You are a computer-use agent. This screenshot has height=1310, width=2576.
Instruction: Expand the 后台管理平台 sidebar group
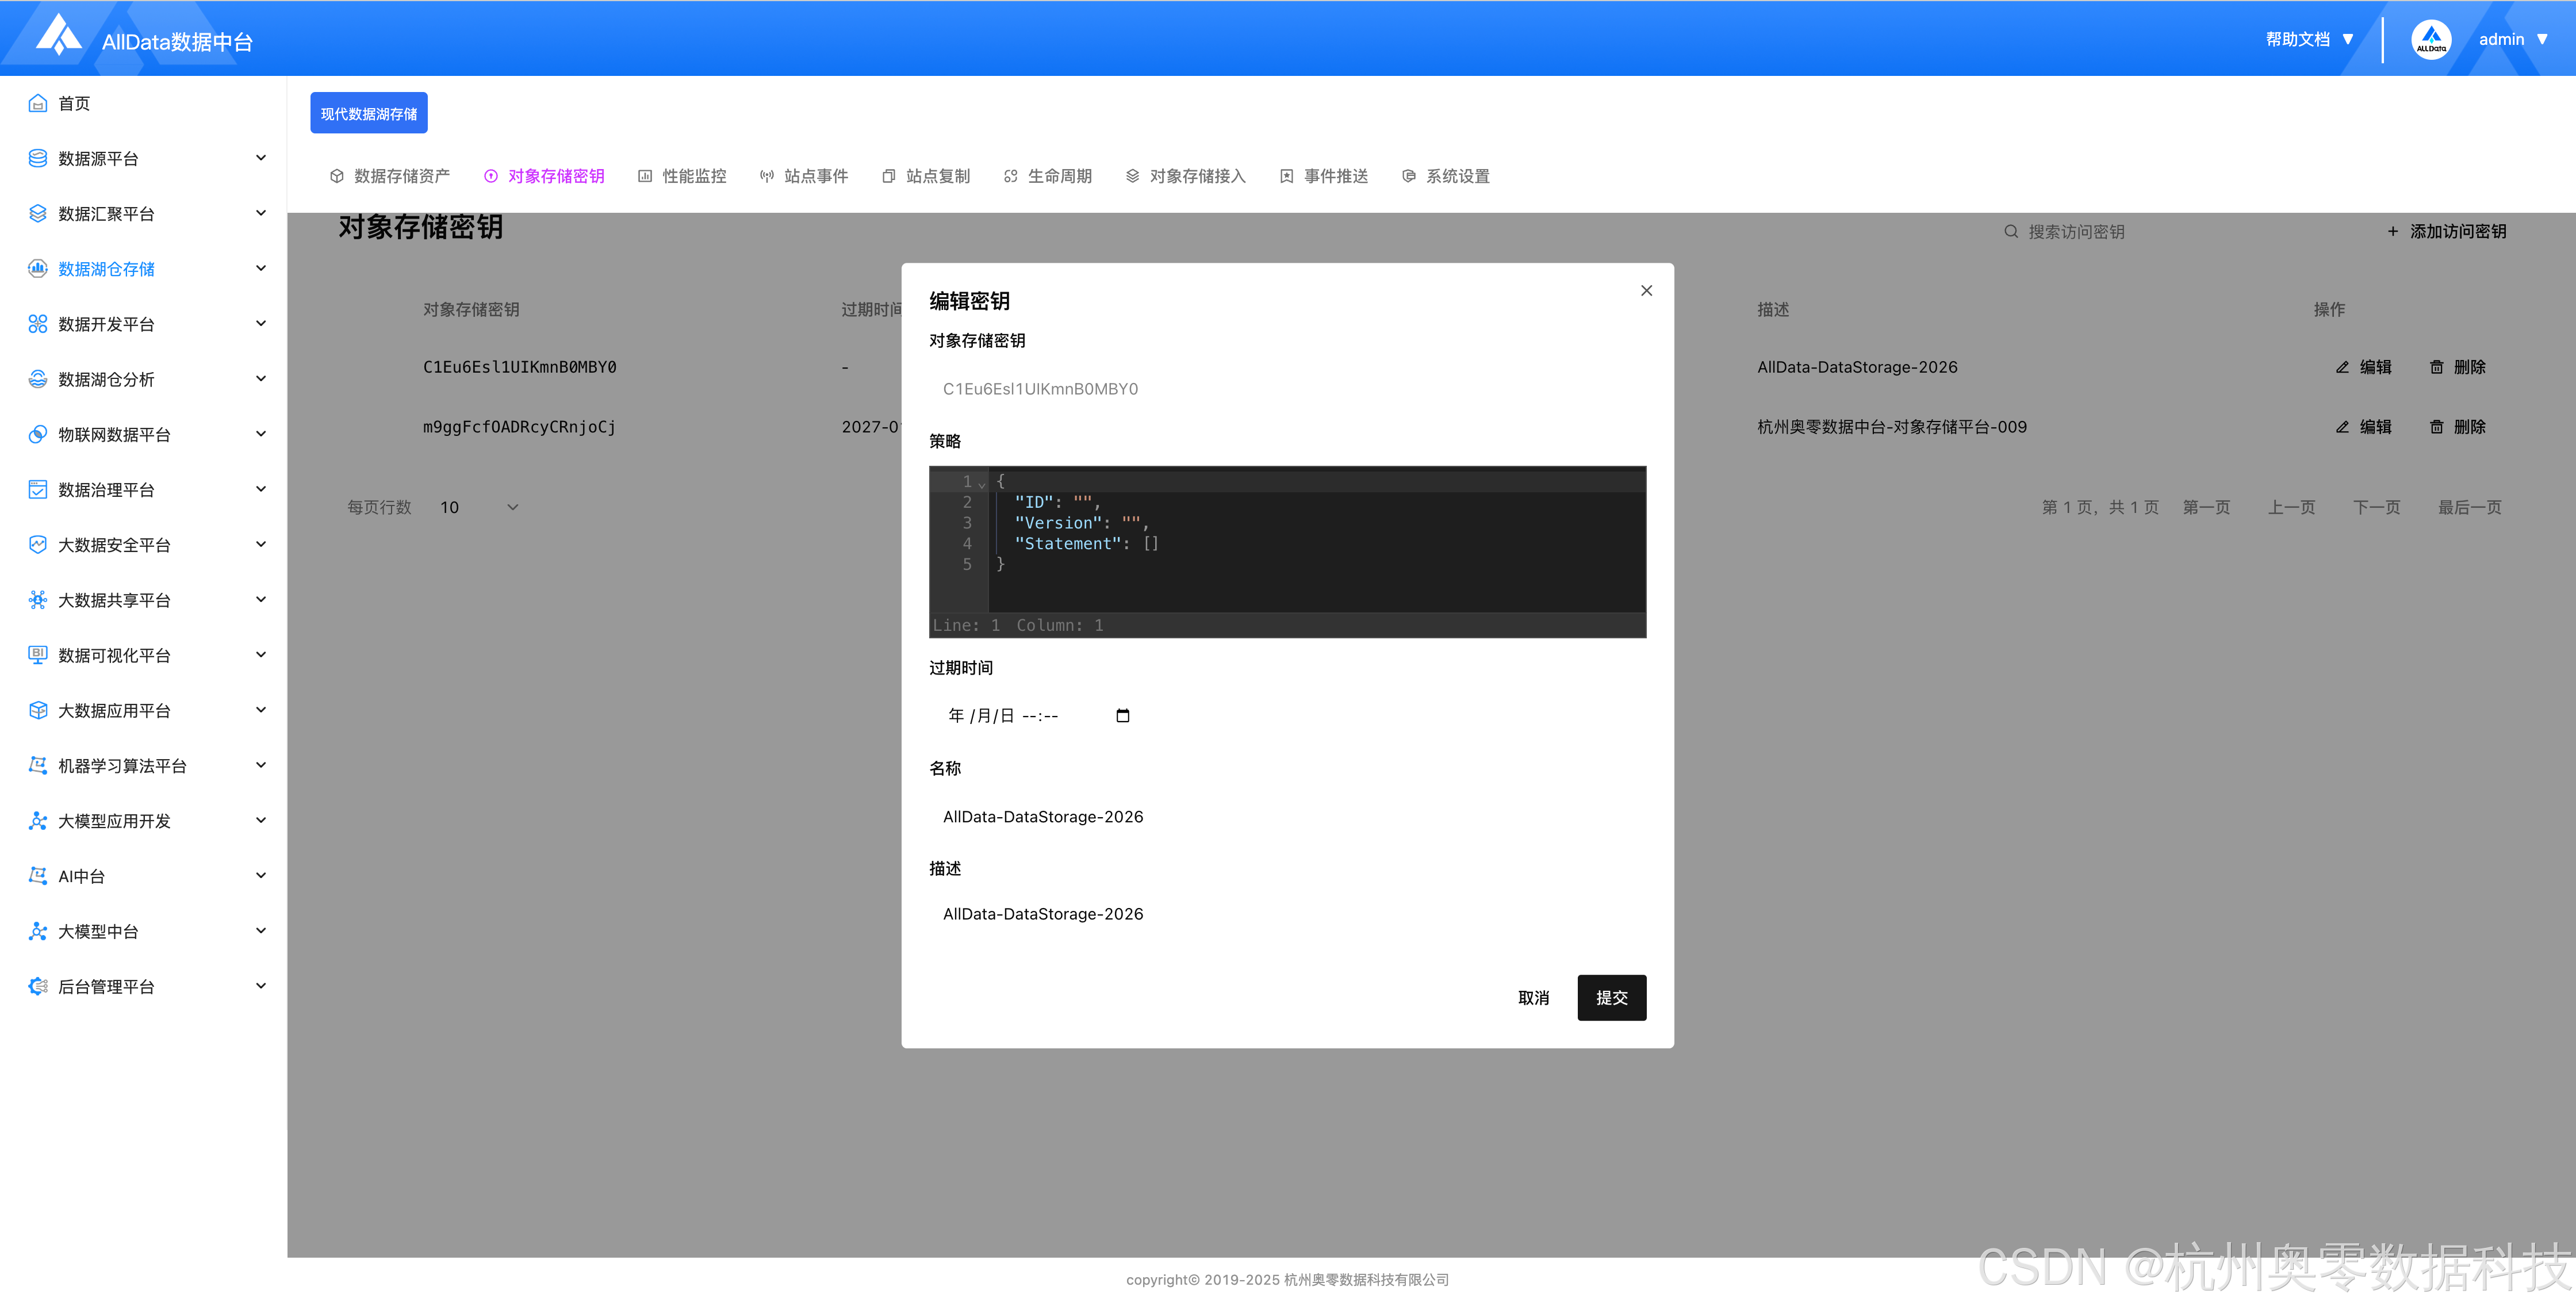(261, 986)
